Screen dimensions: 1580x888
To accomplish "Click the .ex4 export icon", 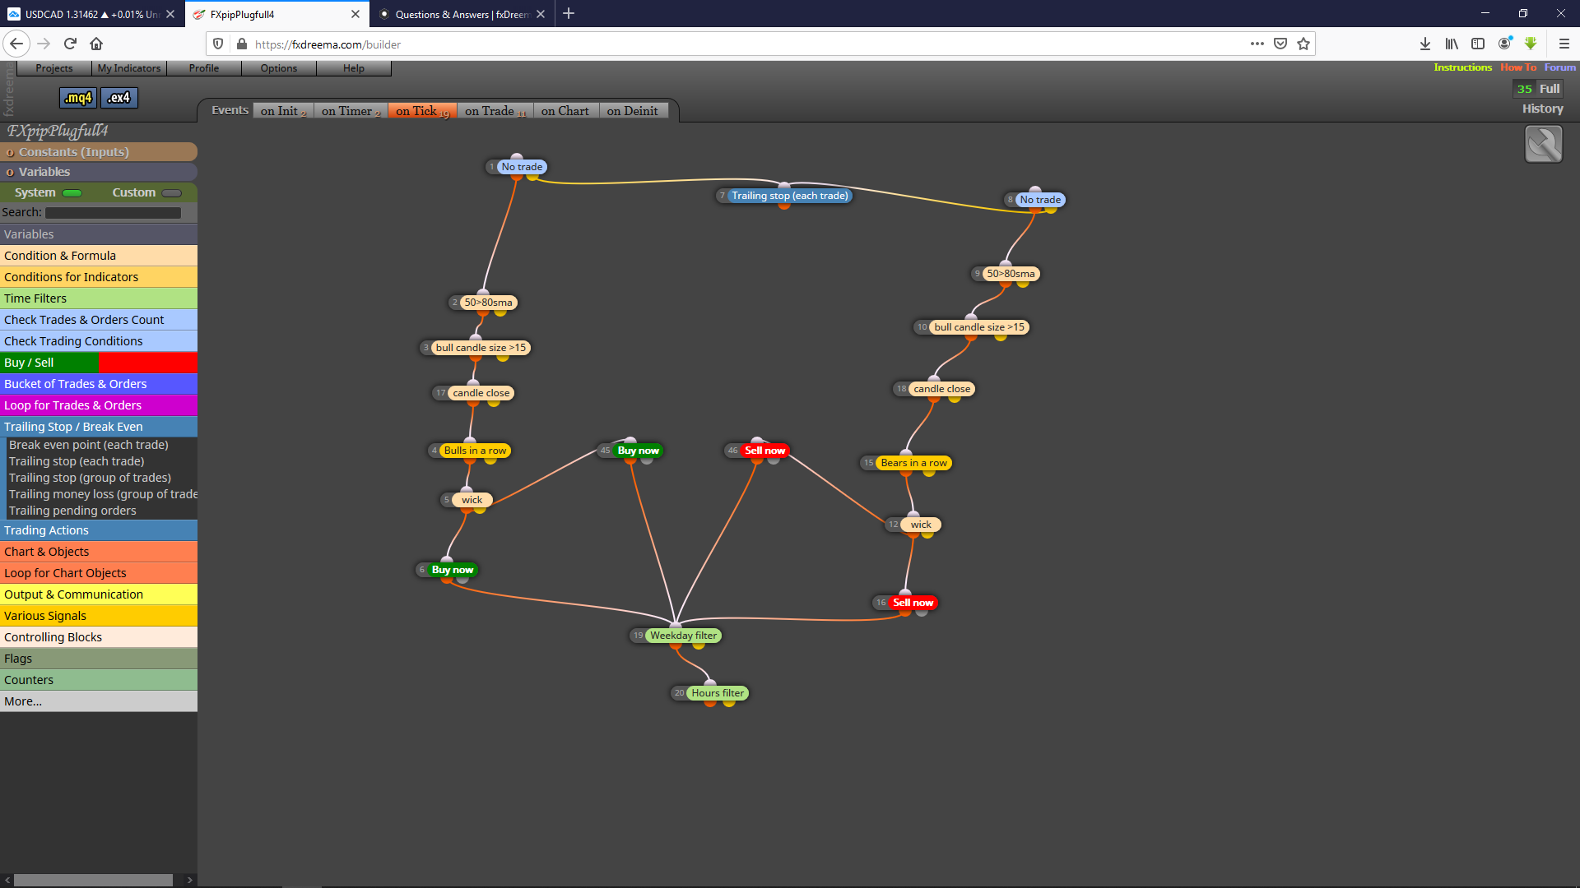I will click(x=119, y=98).
